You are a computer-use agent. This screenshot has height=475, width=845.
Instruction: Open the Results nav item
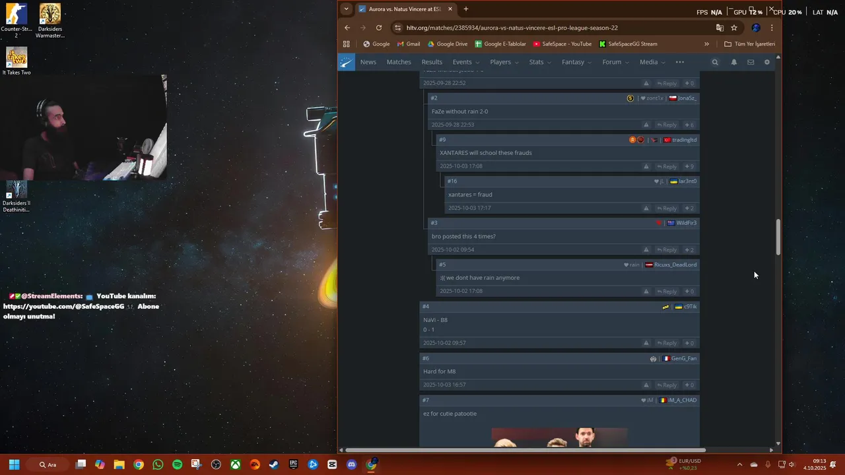pos(432,62)
